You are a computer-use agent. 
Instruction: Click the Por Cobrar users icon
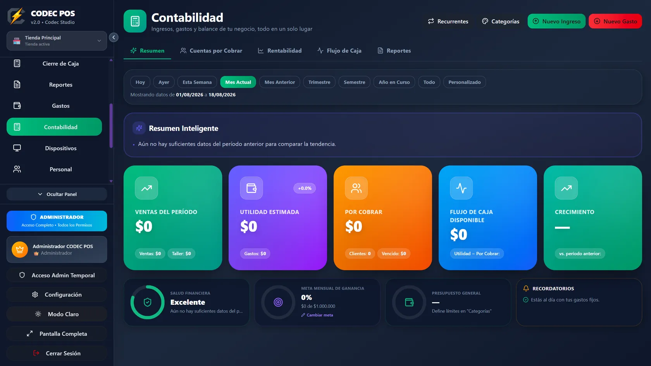point(356,188)
